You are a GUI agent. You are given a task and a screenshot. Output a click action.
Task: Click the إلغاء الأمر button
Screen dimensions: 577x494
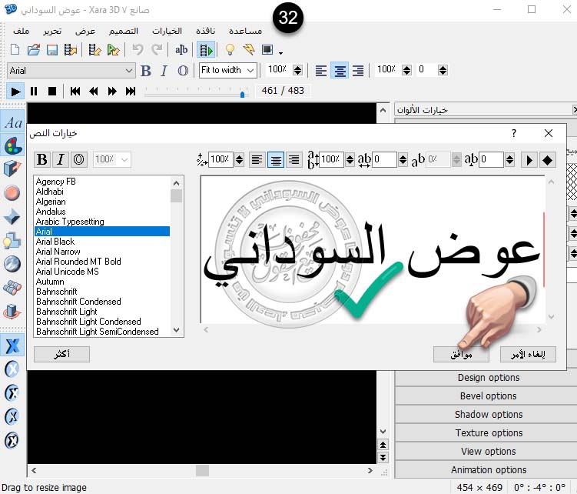coord(528,355)
